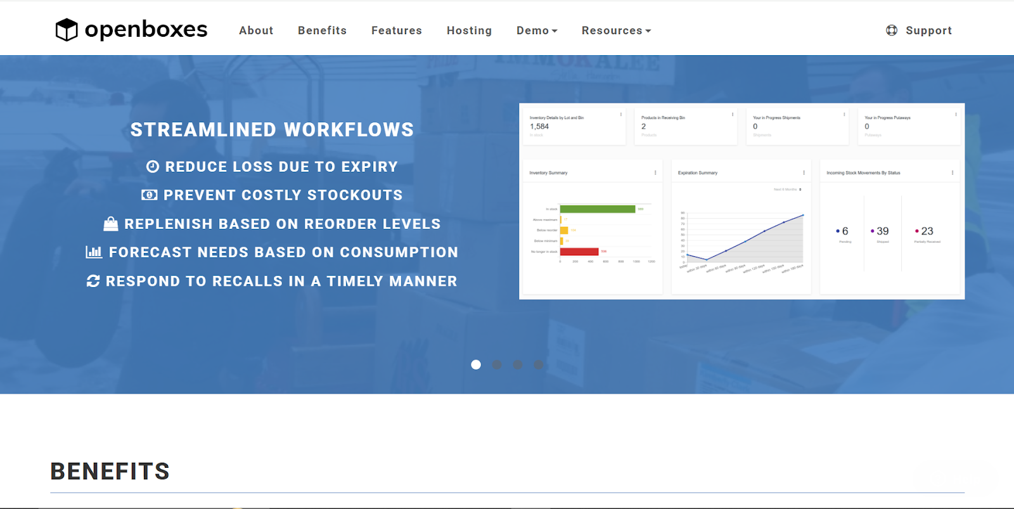This screenshot has width=1014, height=509.
Task: Click the openboxes cube logo icon
Action: (67, 30)
